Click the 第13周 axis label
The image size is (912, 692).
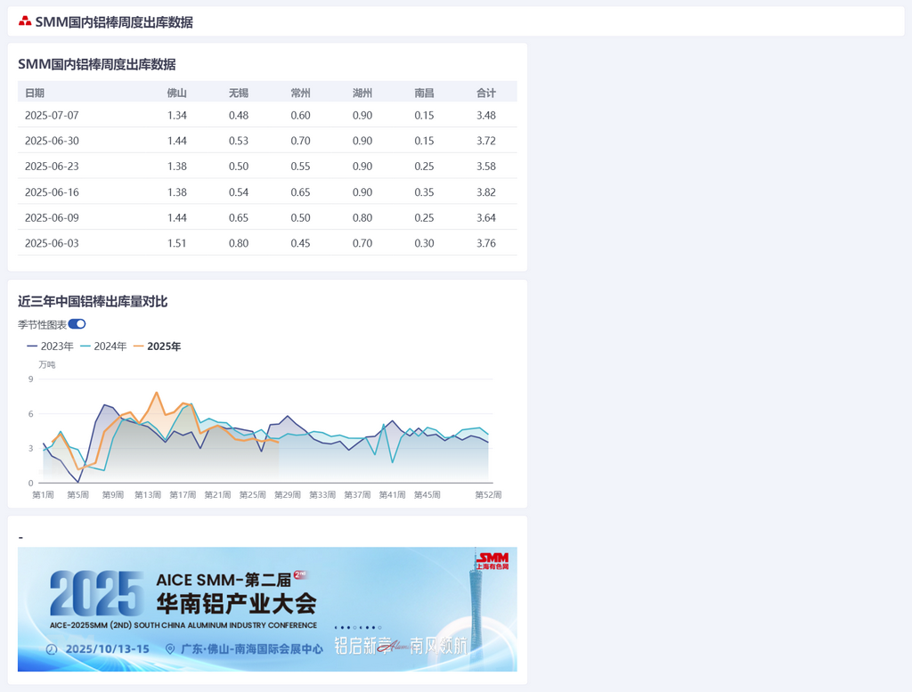click(x=148, y=495)
